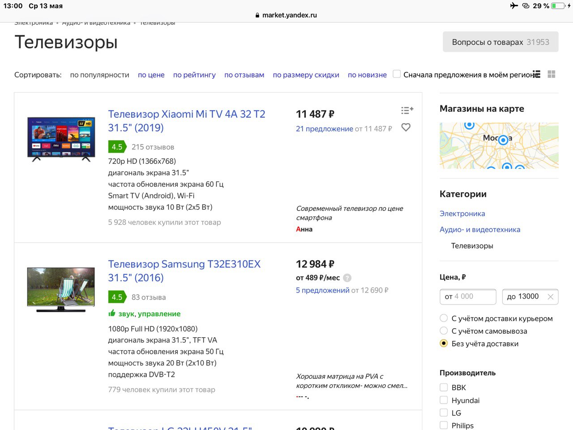Select price '12 984 ₽' of Samsung TV
Screen dimensions: 573x430
pyautogui.click(x=315, y=264)
